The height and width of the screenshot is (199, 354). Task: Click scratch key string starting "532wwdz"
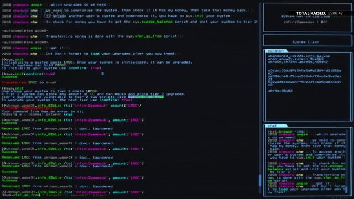(305, 83)
